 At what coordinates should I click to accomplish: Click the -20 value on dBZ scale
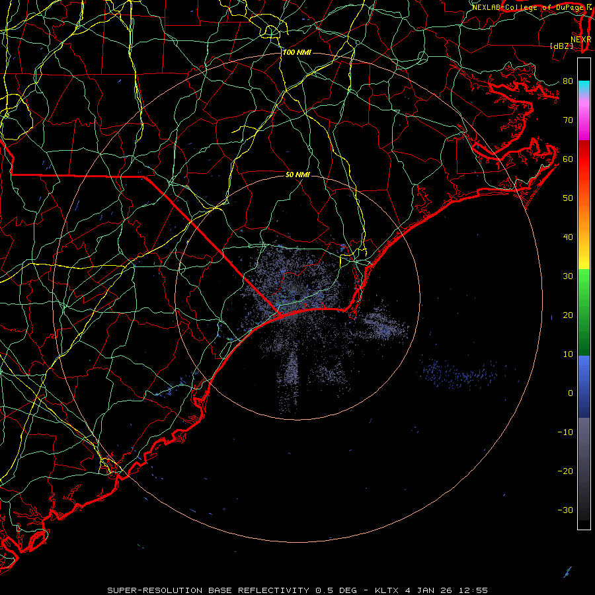coord(565,471)
